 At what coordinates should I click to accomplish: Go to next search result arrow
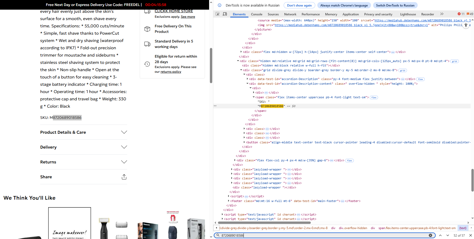tap(448, 235)
